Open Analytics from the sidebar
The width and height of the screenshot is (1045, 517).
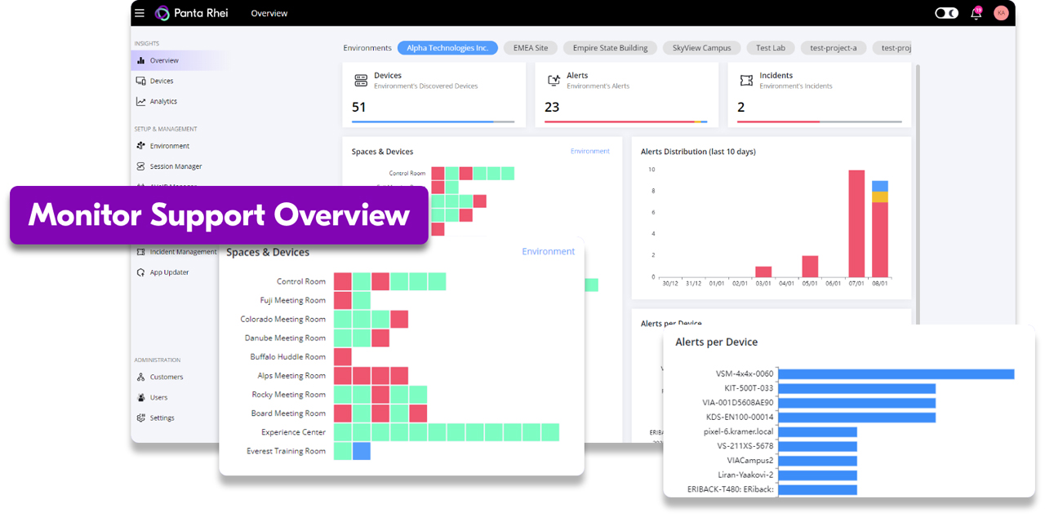pos(162,101)
